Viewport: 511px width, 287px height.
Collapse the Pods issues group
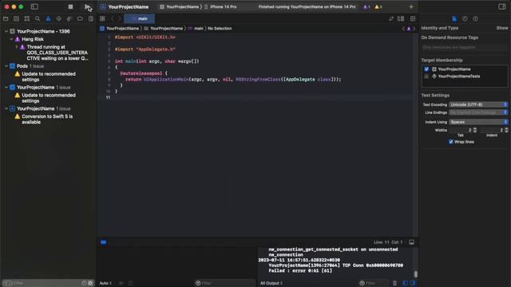click(6, 66)
